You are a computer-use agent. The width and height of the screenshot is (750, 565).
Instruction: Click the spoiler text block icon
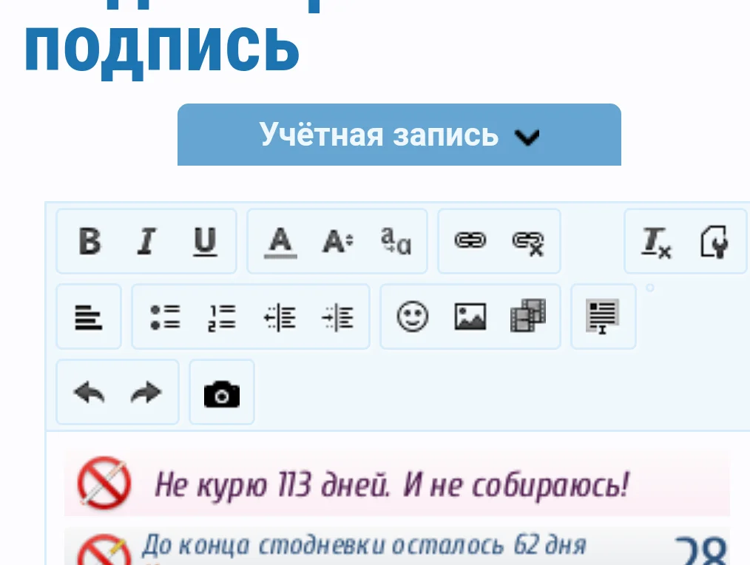[603, 317]
